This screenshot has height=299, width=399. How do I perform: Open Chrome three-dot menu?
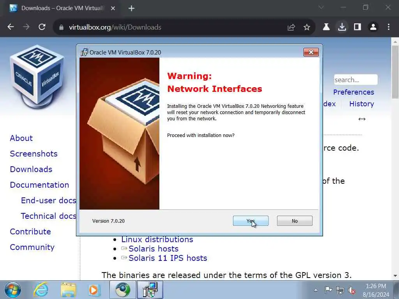[x=388, y=27]
